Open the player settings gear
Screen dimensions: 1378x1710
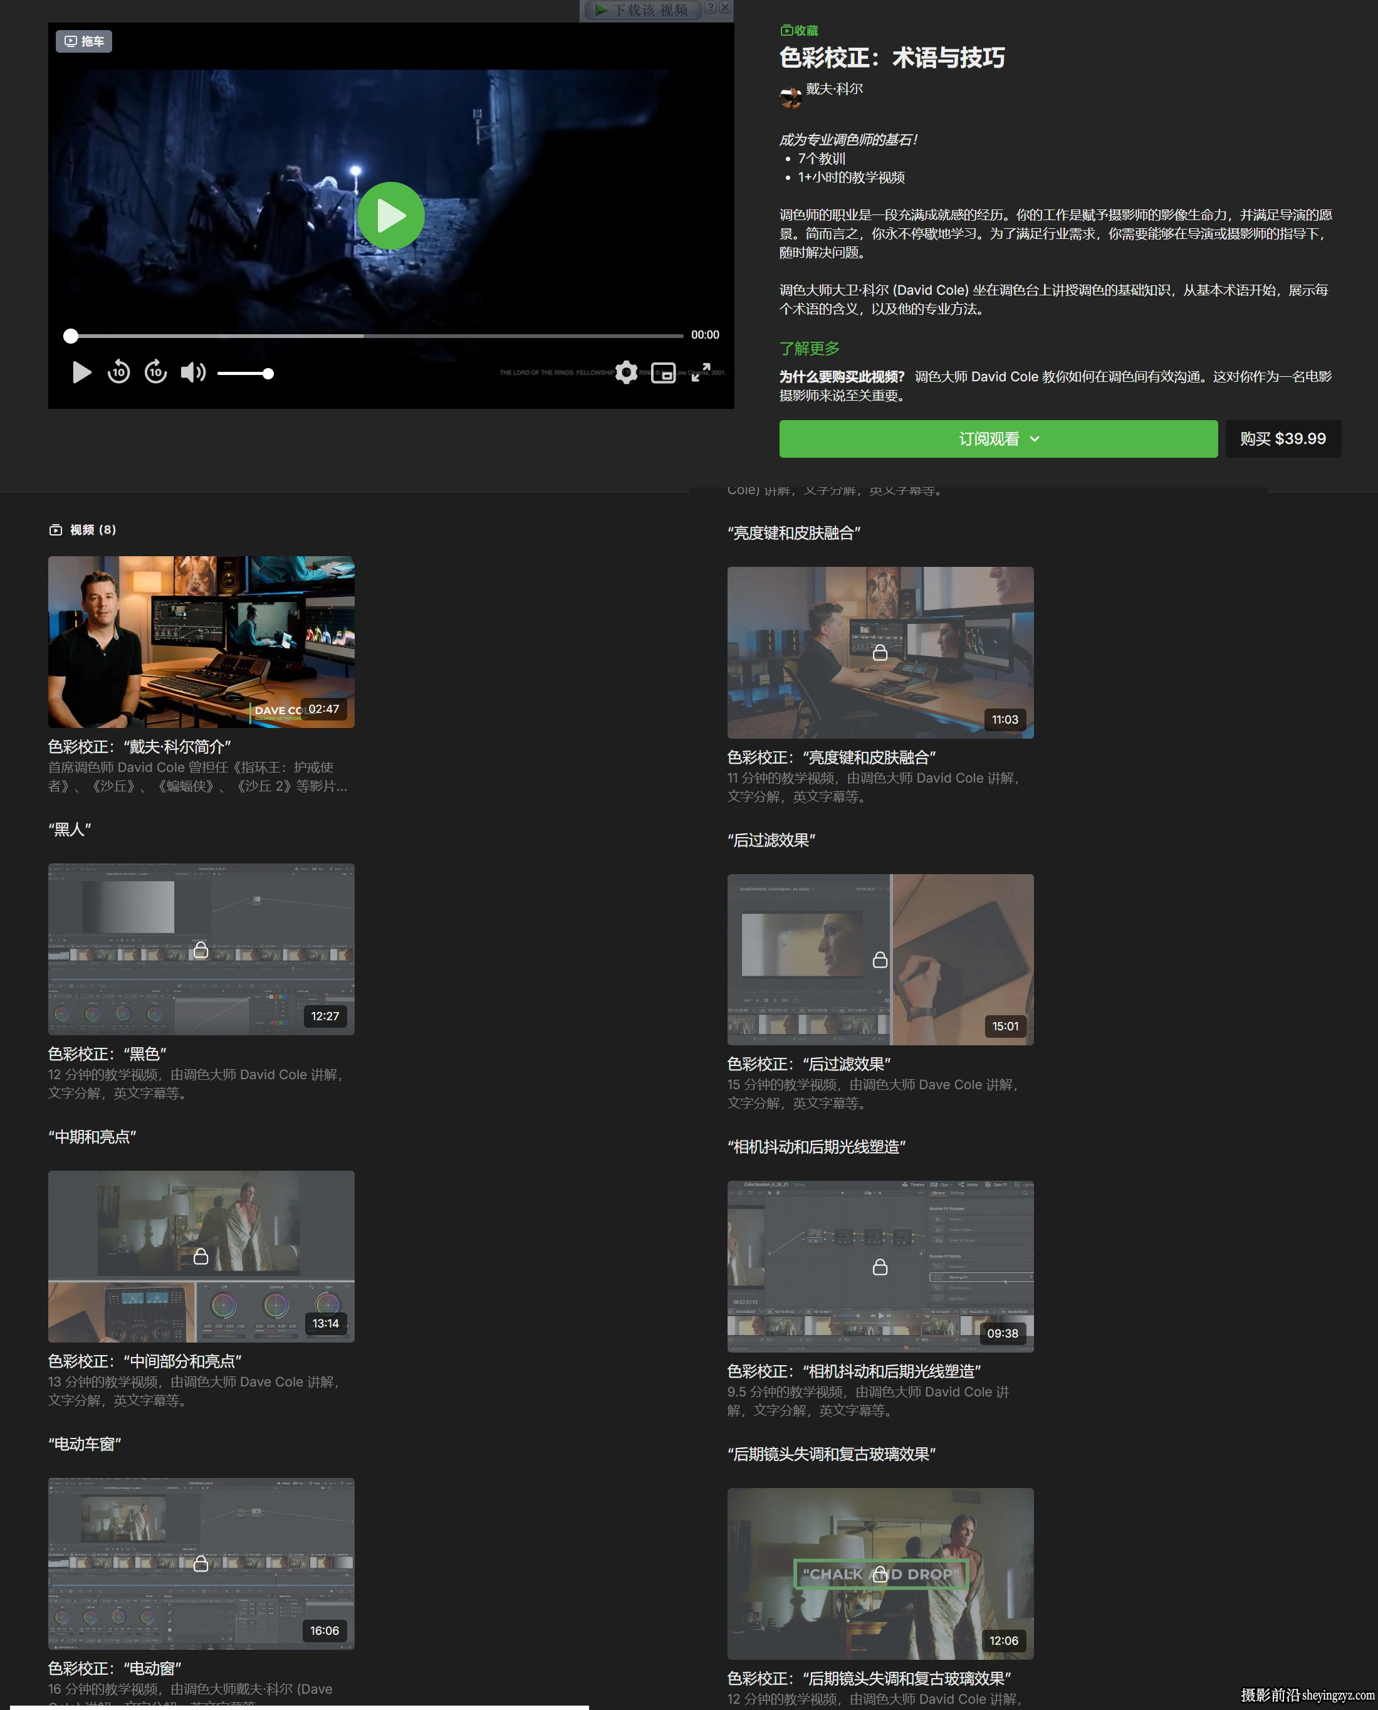[x=626, y=372]
